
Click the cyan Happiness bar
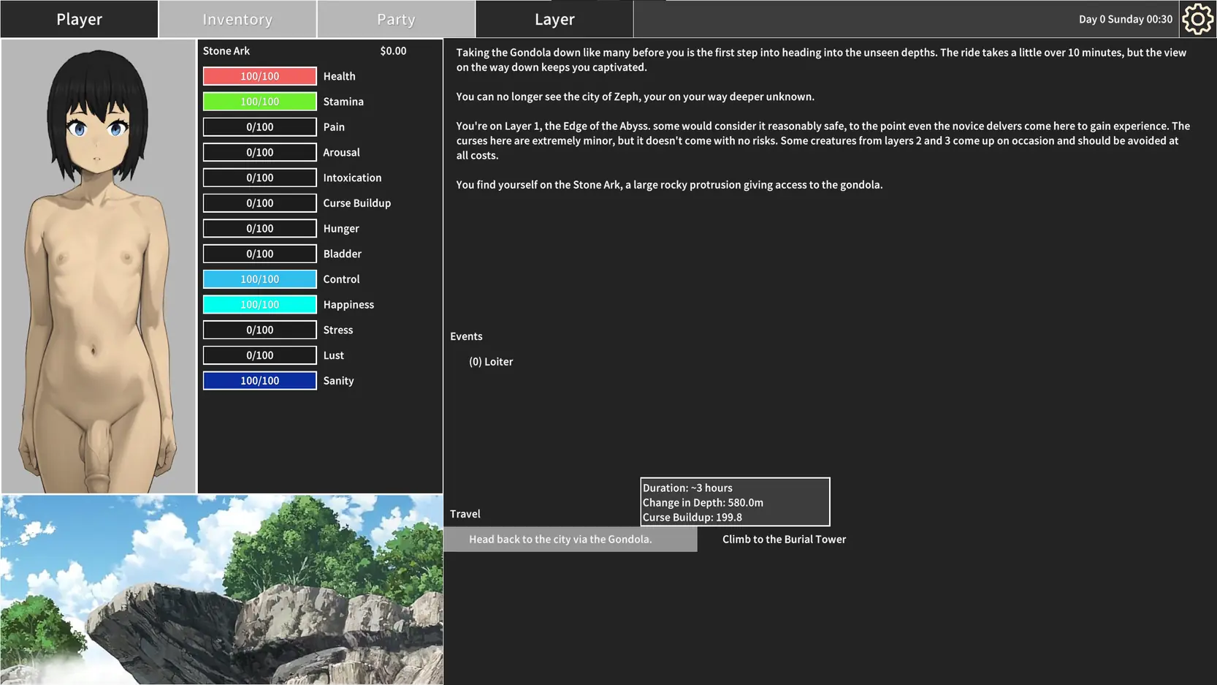259,305
